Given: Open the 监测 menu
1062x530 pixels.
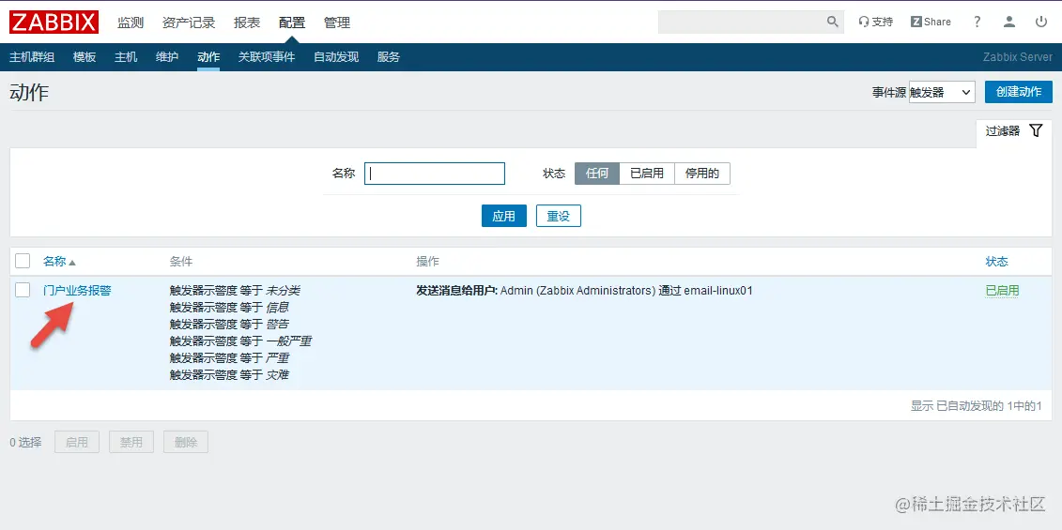Looking at the screenshot, I should (x=131, y=23).
